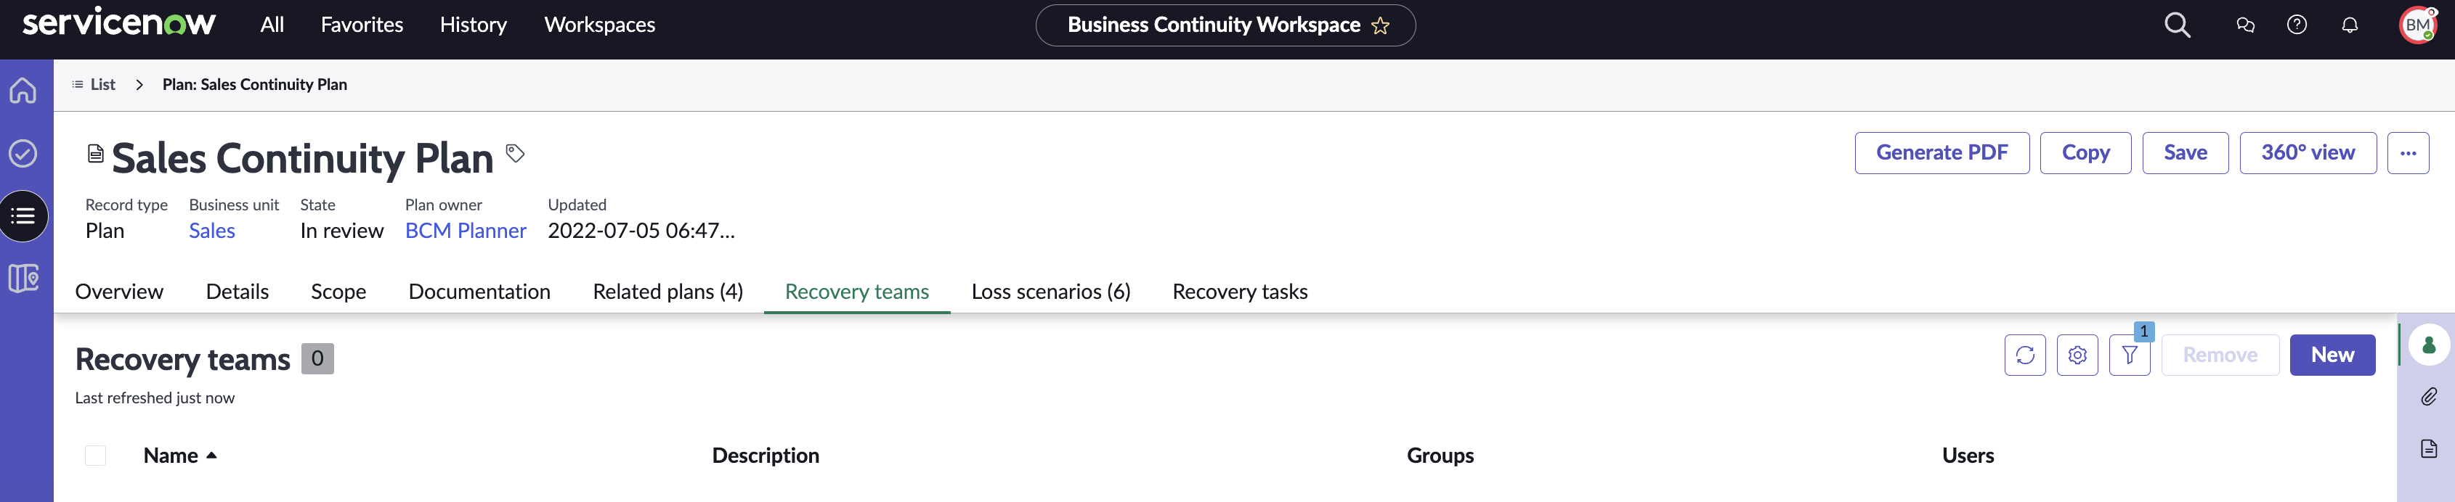Screen dimensions: 2455x502
Task: Favorite Business Continuity Workspace with star
Action: tap(1380, 25)
